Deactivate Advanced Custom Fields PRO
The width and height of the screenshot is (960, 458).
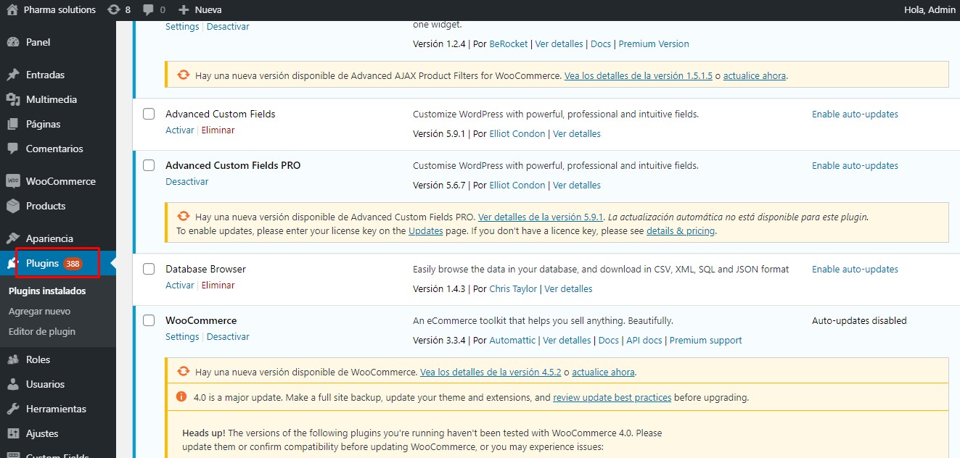coord(186,182)
